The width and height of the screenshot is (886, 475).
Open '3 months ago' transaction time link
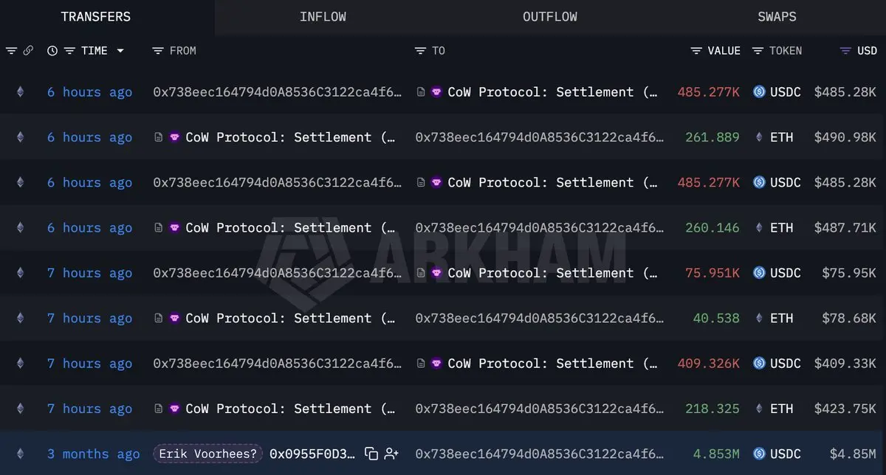tap(93, 454)
